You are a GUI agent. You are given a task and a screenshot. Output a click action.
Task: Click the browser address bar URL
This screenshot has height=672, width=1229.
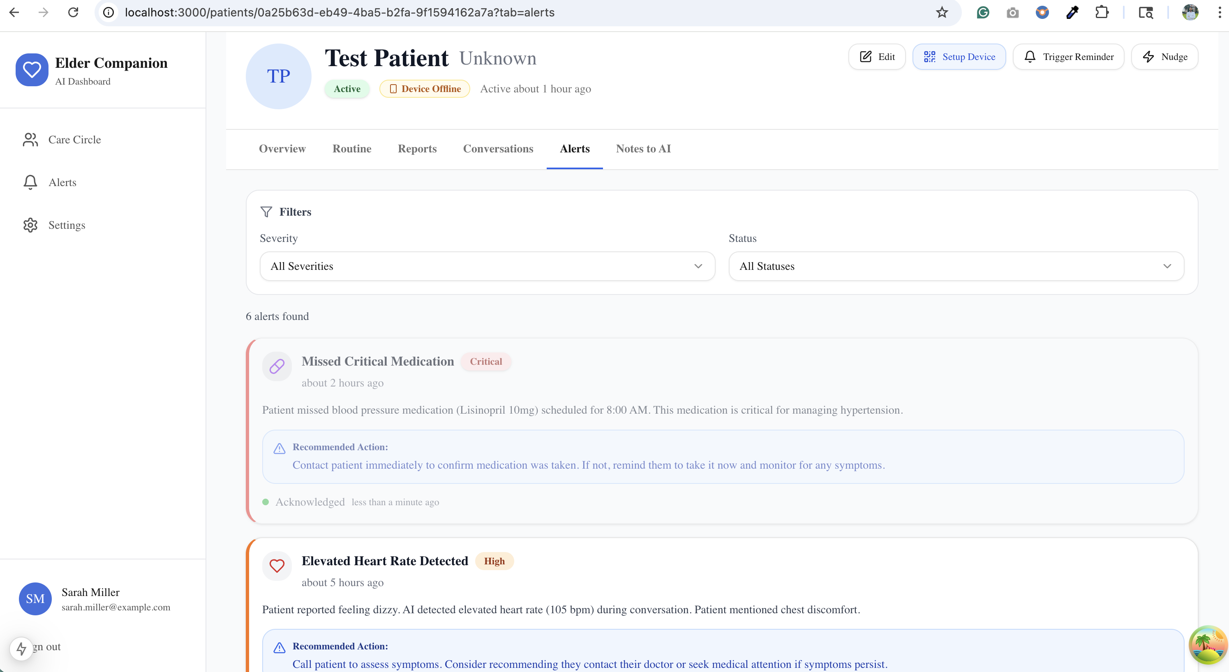tap(339, 12)
